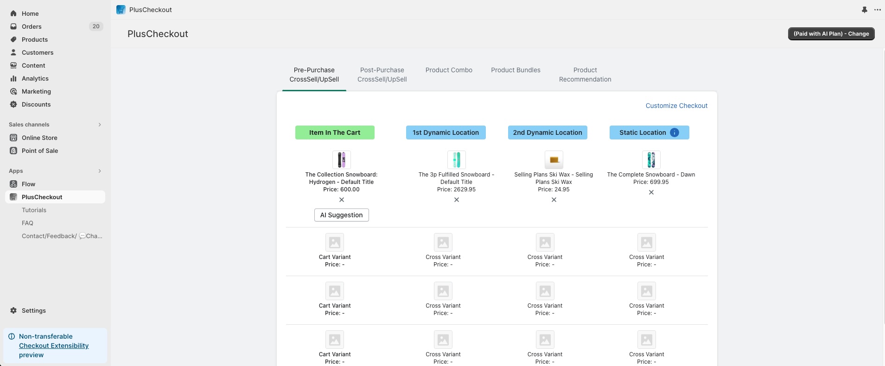The height and width of the screenshot is (366, 885).
Task: Expand the Apps section chevron
Action: (100, 171)
